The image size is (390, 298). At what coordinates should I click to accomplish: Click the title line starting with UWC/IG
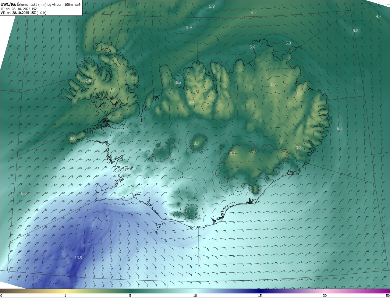[41, 4]
